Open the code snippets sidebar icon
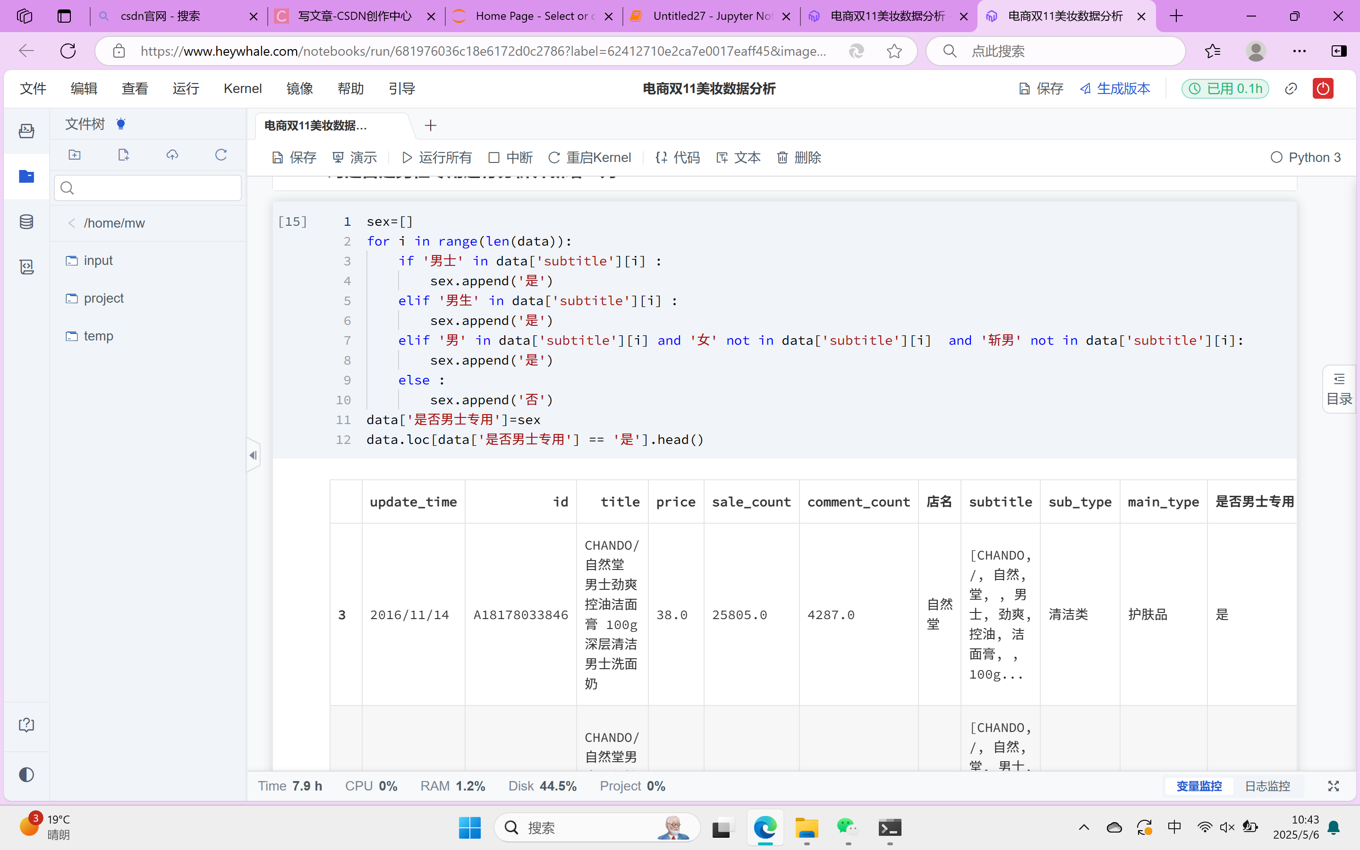The height and width of the screenshot is (850, 1360). [26, 266]
